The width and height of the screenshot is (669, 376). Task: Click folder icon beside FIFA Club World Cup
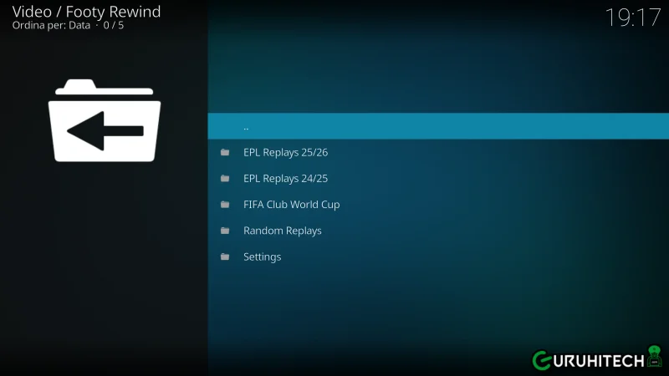pyautogui.click(x=225, y=205)
